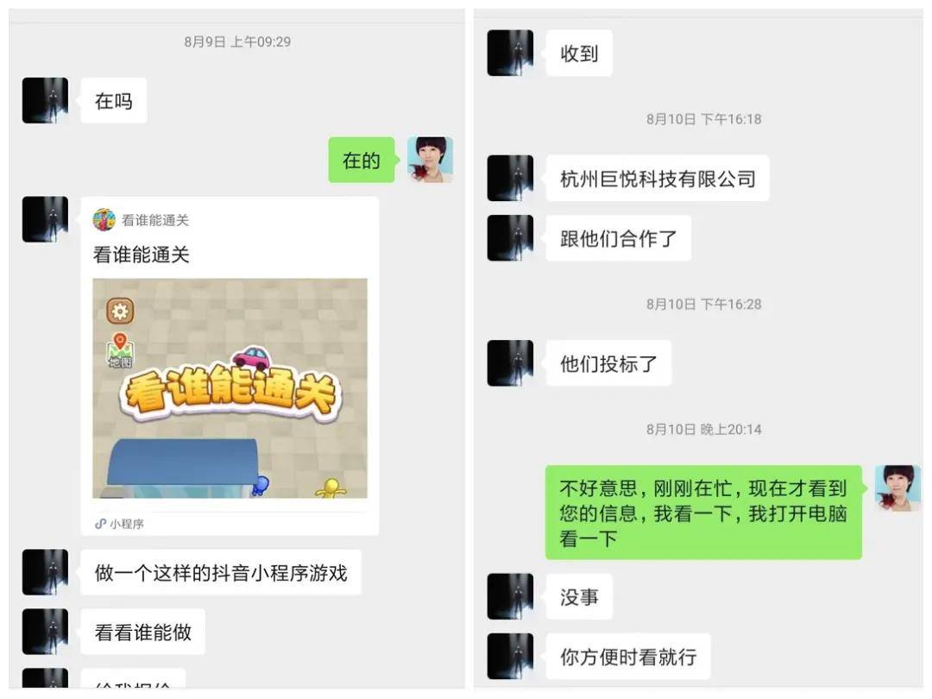932x699 pixels.
Task: Select the "你方便时看就行" message bubble
Action: click(628, 656)
